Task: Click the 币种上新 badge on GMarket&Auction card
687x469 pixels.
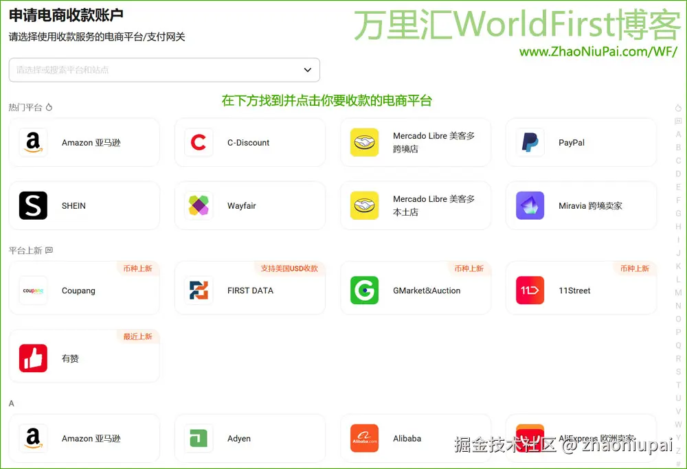Action: [469, 268]
